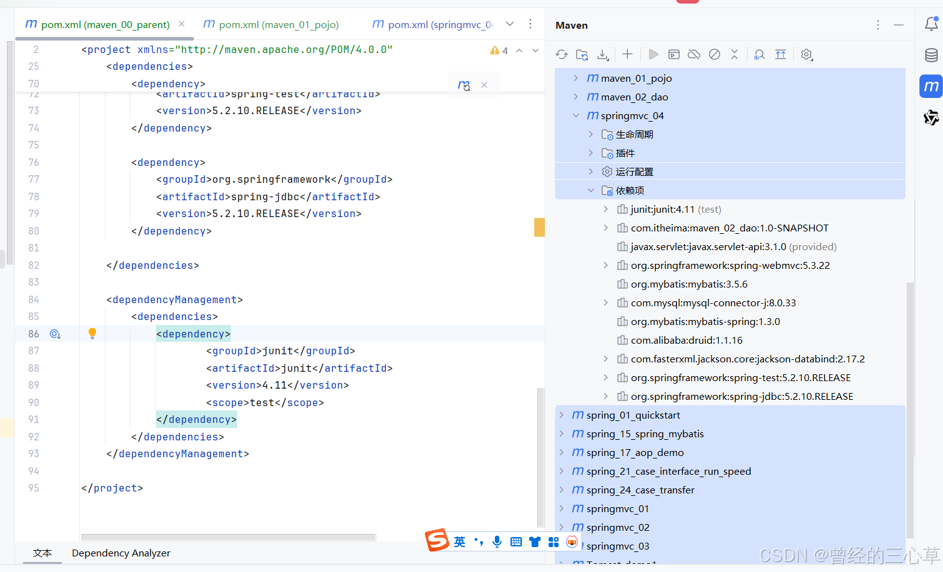Open Database tool window icon
Screen dimensions: 943x572
click(931, 55)
